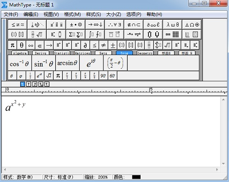
Task: Insert the standalone ≠ not-equal symbol
Action: [x=104, y=45]
